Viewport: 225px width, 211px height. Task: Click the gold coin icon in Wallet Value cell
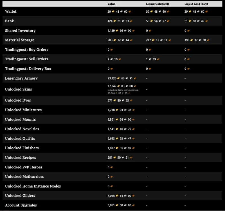(x=113, y=12)
